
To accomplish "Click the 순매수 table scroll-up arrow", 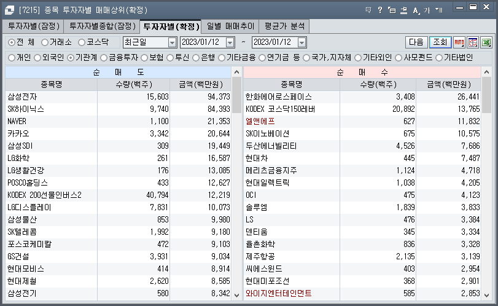I will (486, 72).
